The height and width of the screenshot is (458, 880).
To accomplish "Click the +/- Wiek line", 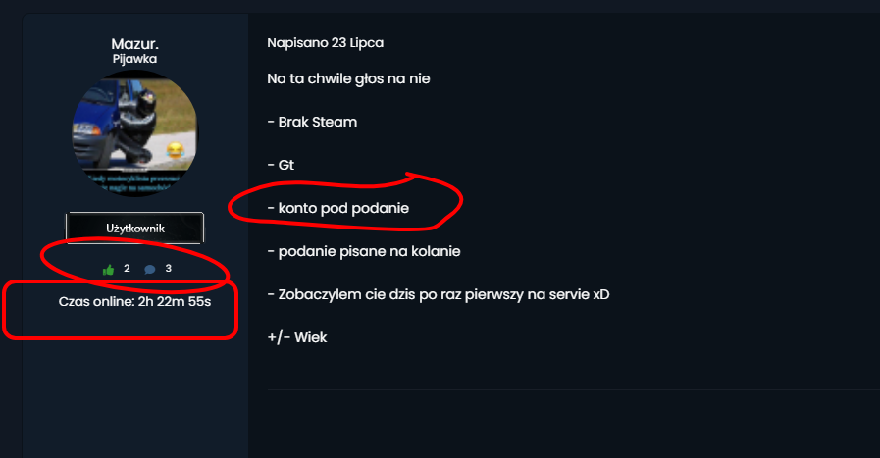I will (297, 337).
